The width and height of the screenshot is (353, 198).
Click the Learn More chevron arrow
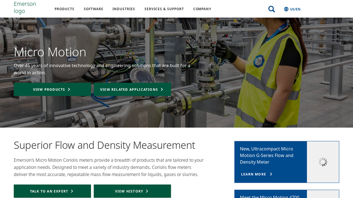(x=271, y=174)
